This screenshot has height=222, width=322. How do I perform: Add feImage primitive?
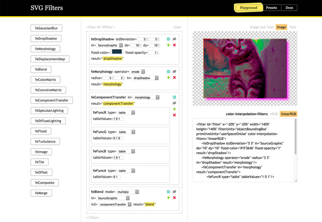click(x=41, y=152)
